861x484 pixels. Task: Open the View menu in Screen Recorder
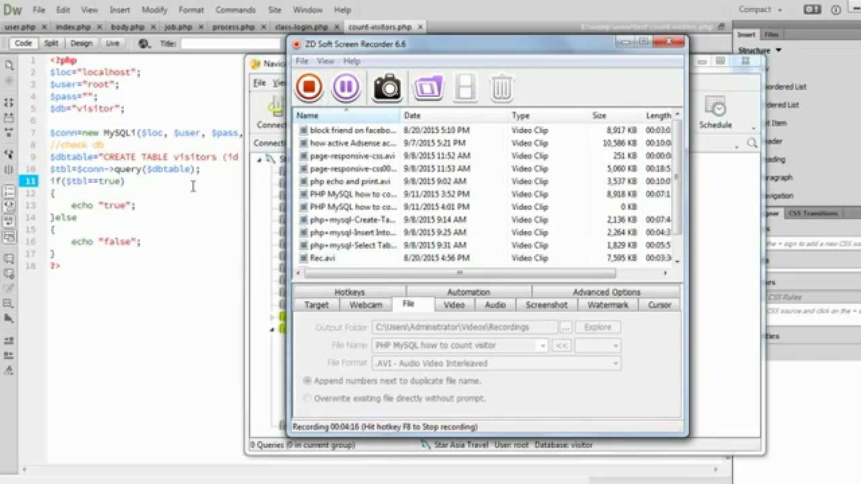326,61
